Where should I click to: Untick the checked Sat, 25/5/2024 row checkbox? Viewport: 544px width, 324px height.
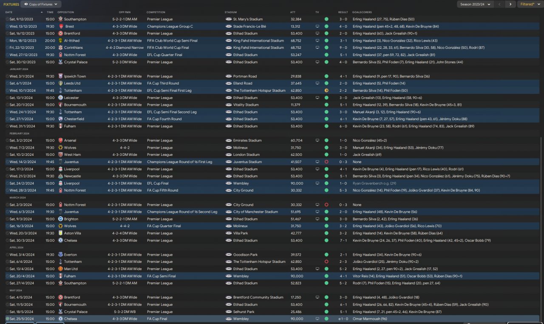7,318
